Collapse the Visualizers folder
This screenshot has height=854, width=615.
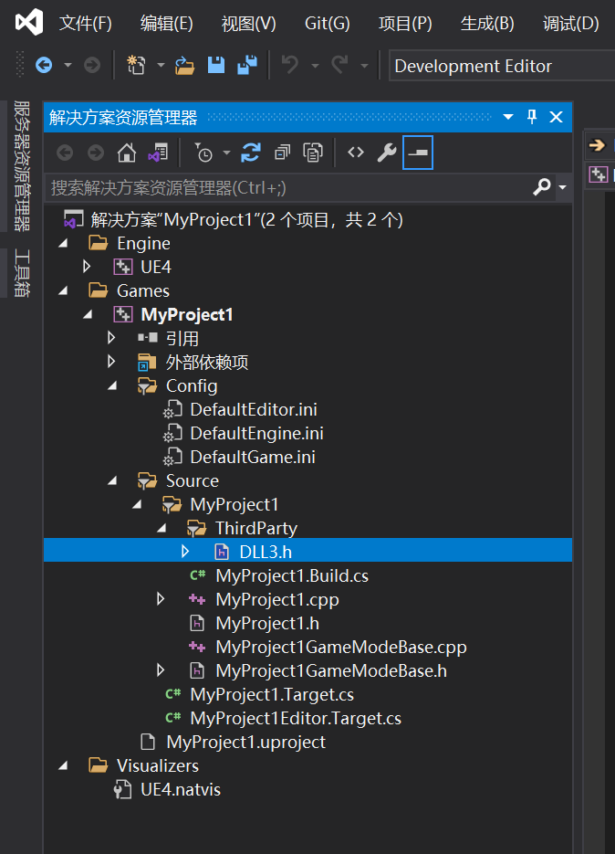point(64,765)
